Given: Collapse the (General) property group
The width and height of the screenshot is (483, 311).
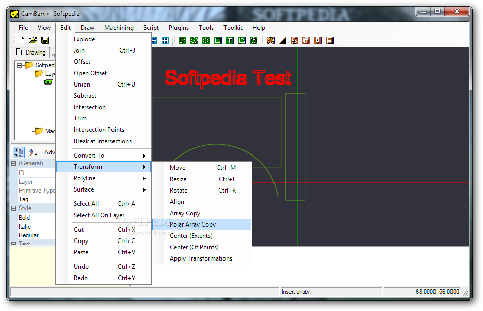Looking at the screenshot, I should [x=13, y=164].
